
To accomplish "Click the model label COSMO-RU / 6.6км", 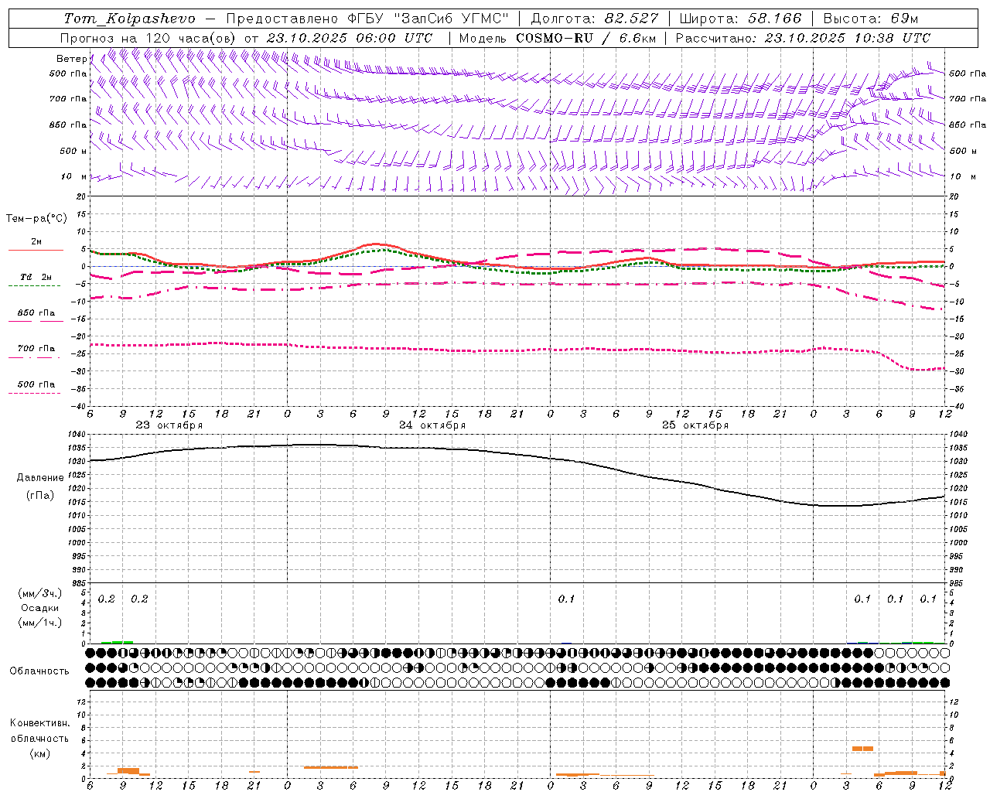I will coord(586,38).
